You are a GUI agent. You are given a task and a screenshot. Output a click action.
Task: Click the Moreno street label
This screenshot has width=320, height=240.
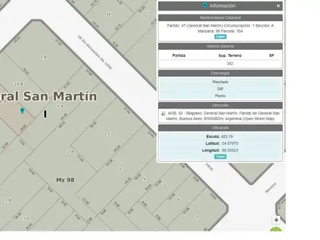pos(271,188)
